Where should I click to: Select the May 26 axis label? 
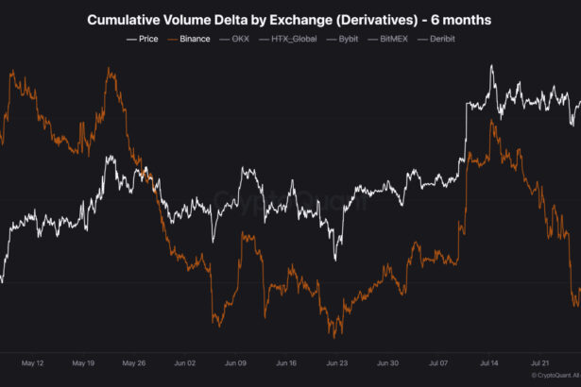tap(134, 361)
